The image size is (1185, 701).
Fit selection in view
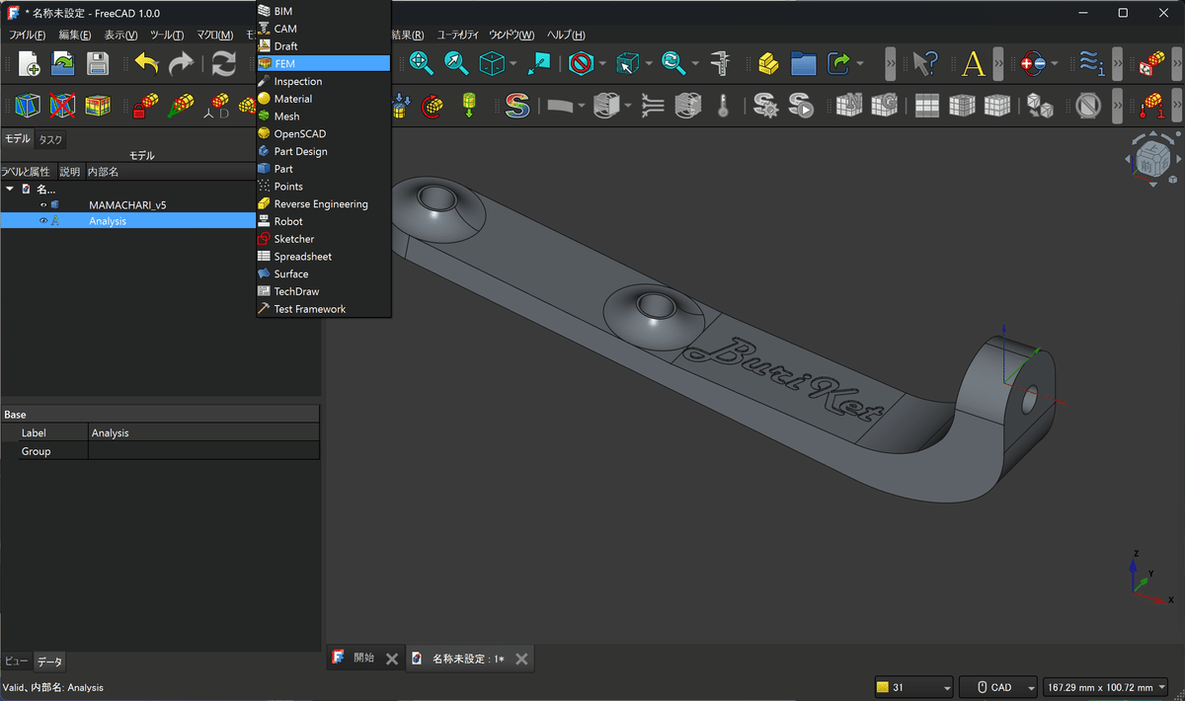pos(456,64)
